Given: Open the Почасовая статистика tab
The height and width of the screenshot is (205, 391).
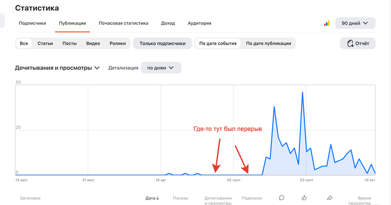Looking at the screenshot, I should pyautogui.click(x=123, y=23).
